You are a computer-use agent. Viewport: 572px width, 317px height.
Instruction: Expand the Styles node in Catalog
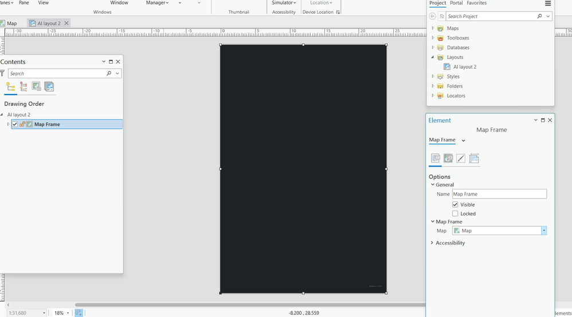tap(433, 76)
